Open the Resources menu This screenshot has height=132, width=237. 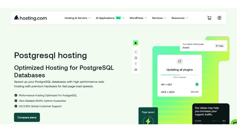click(x=178, y=18)
